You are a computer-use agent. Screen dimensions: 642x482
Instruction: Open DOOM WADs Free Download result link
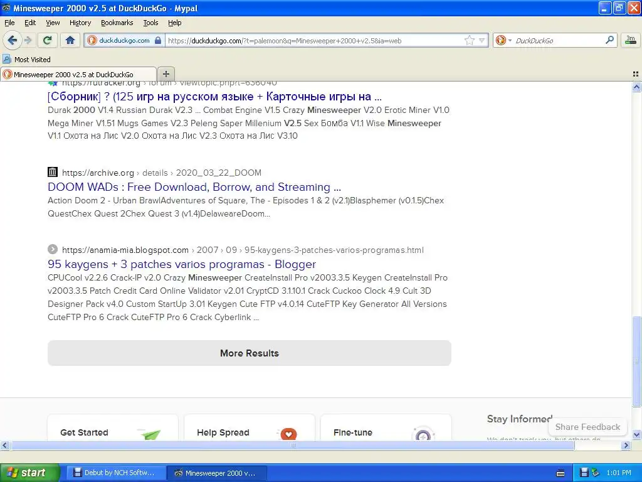click(x=194, y=187)
